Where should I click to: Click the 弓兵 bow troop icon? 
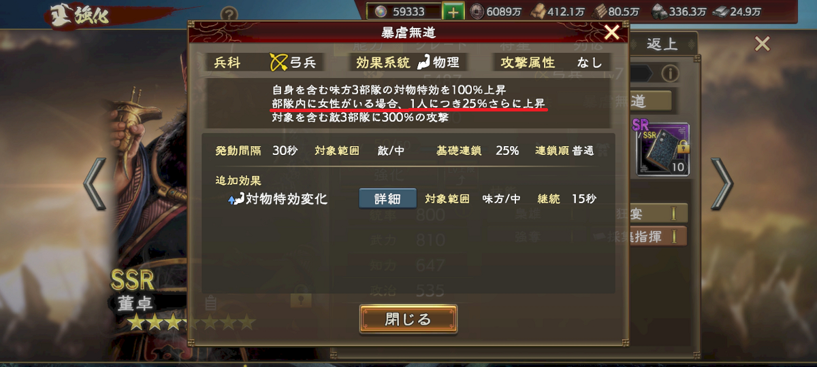pyautogui.click(x=279, y=63)
